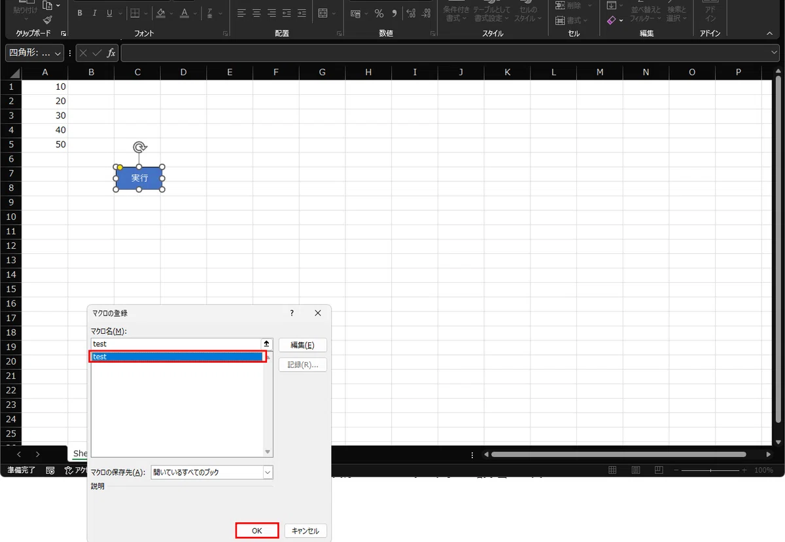The image size is (785, 542).
Task: Open the name box dropdown arrow
Action: [59, 52]
